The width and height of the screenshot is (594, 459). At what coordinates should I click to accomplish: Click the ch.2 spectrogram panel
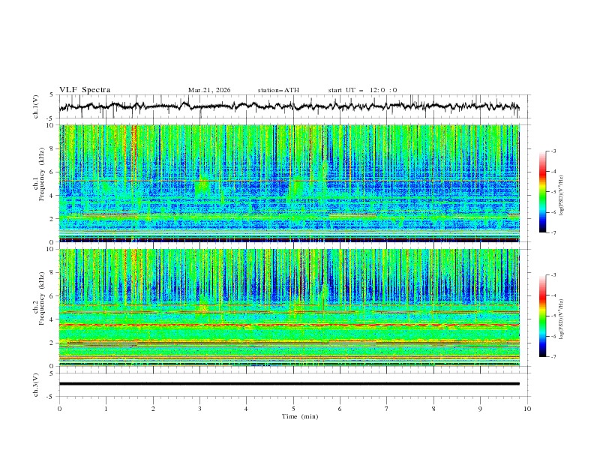[x=289, y=307]
